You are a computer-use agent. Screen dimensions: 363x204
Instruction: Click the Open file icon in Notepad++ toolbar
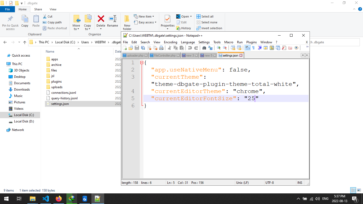click(x=130, y=48)
